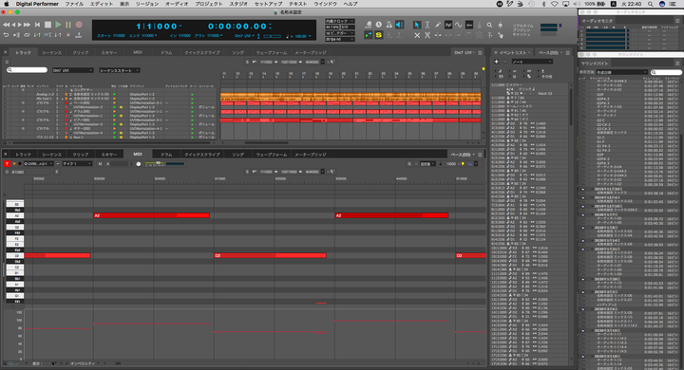Open the Dm7 UVI sequence dropdown in Tracks panel
684x370 pixels.
(72, 70)
